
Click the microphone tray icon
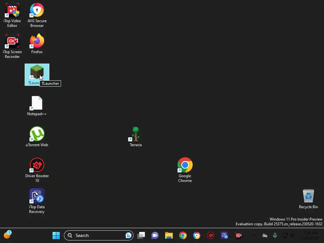(x=275, y=235)
